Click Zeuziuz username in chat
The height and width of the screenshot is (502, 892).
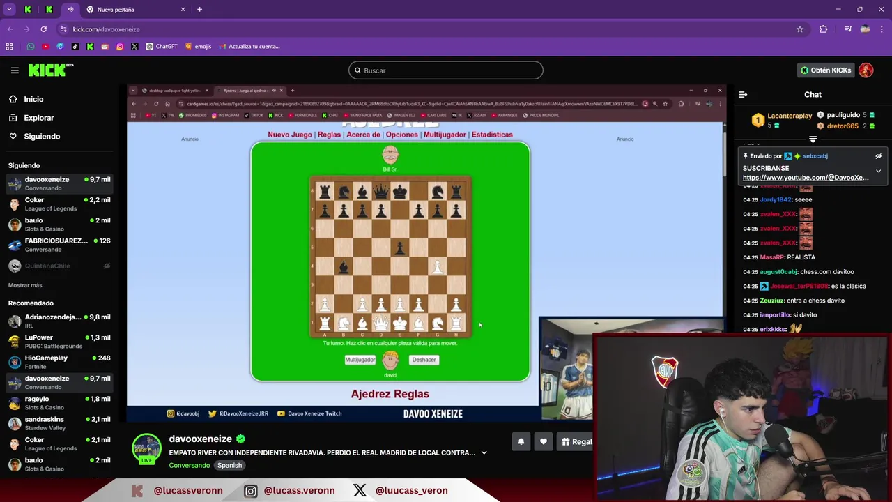click(x=772, y=301)
